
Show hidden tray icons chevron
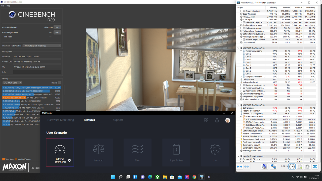(292, 177)
